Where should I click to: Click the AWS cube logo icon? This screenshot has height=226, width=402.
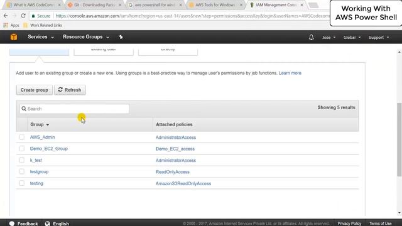point(14,37)
